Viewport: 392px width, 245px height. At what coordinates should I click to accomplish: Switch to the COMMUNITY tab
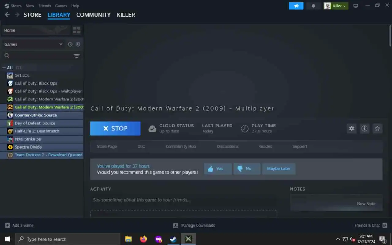93,15
